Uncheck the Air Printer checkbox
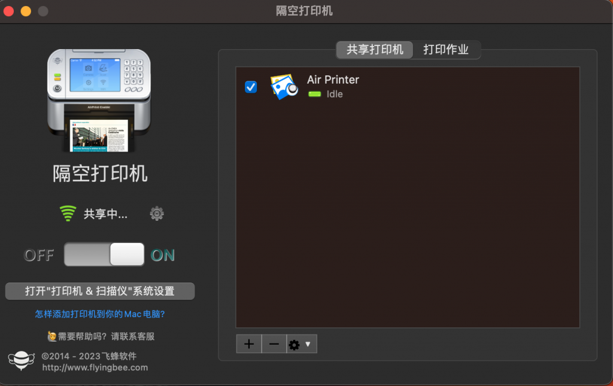This screenshot has height=386, width=613. tap(250, 87)
